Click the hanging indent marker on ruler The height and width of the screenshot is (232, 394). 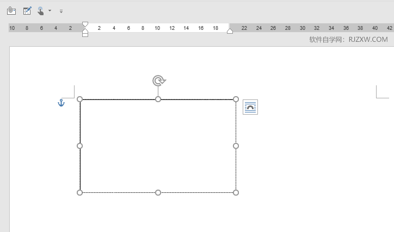(85, 30)
